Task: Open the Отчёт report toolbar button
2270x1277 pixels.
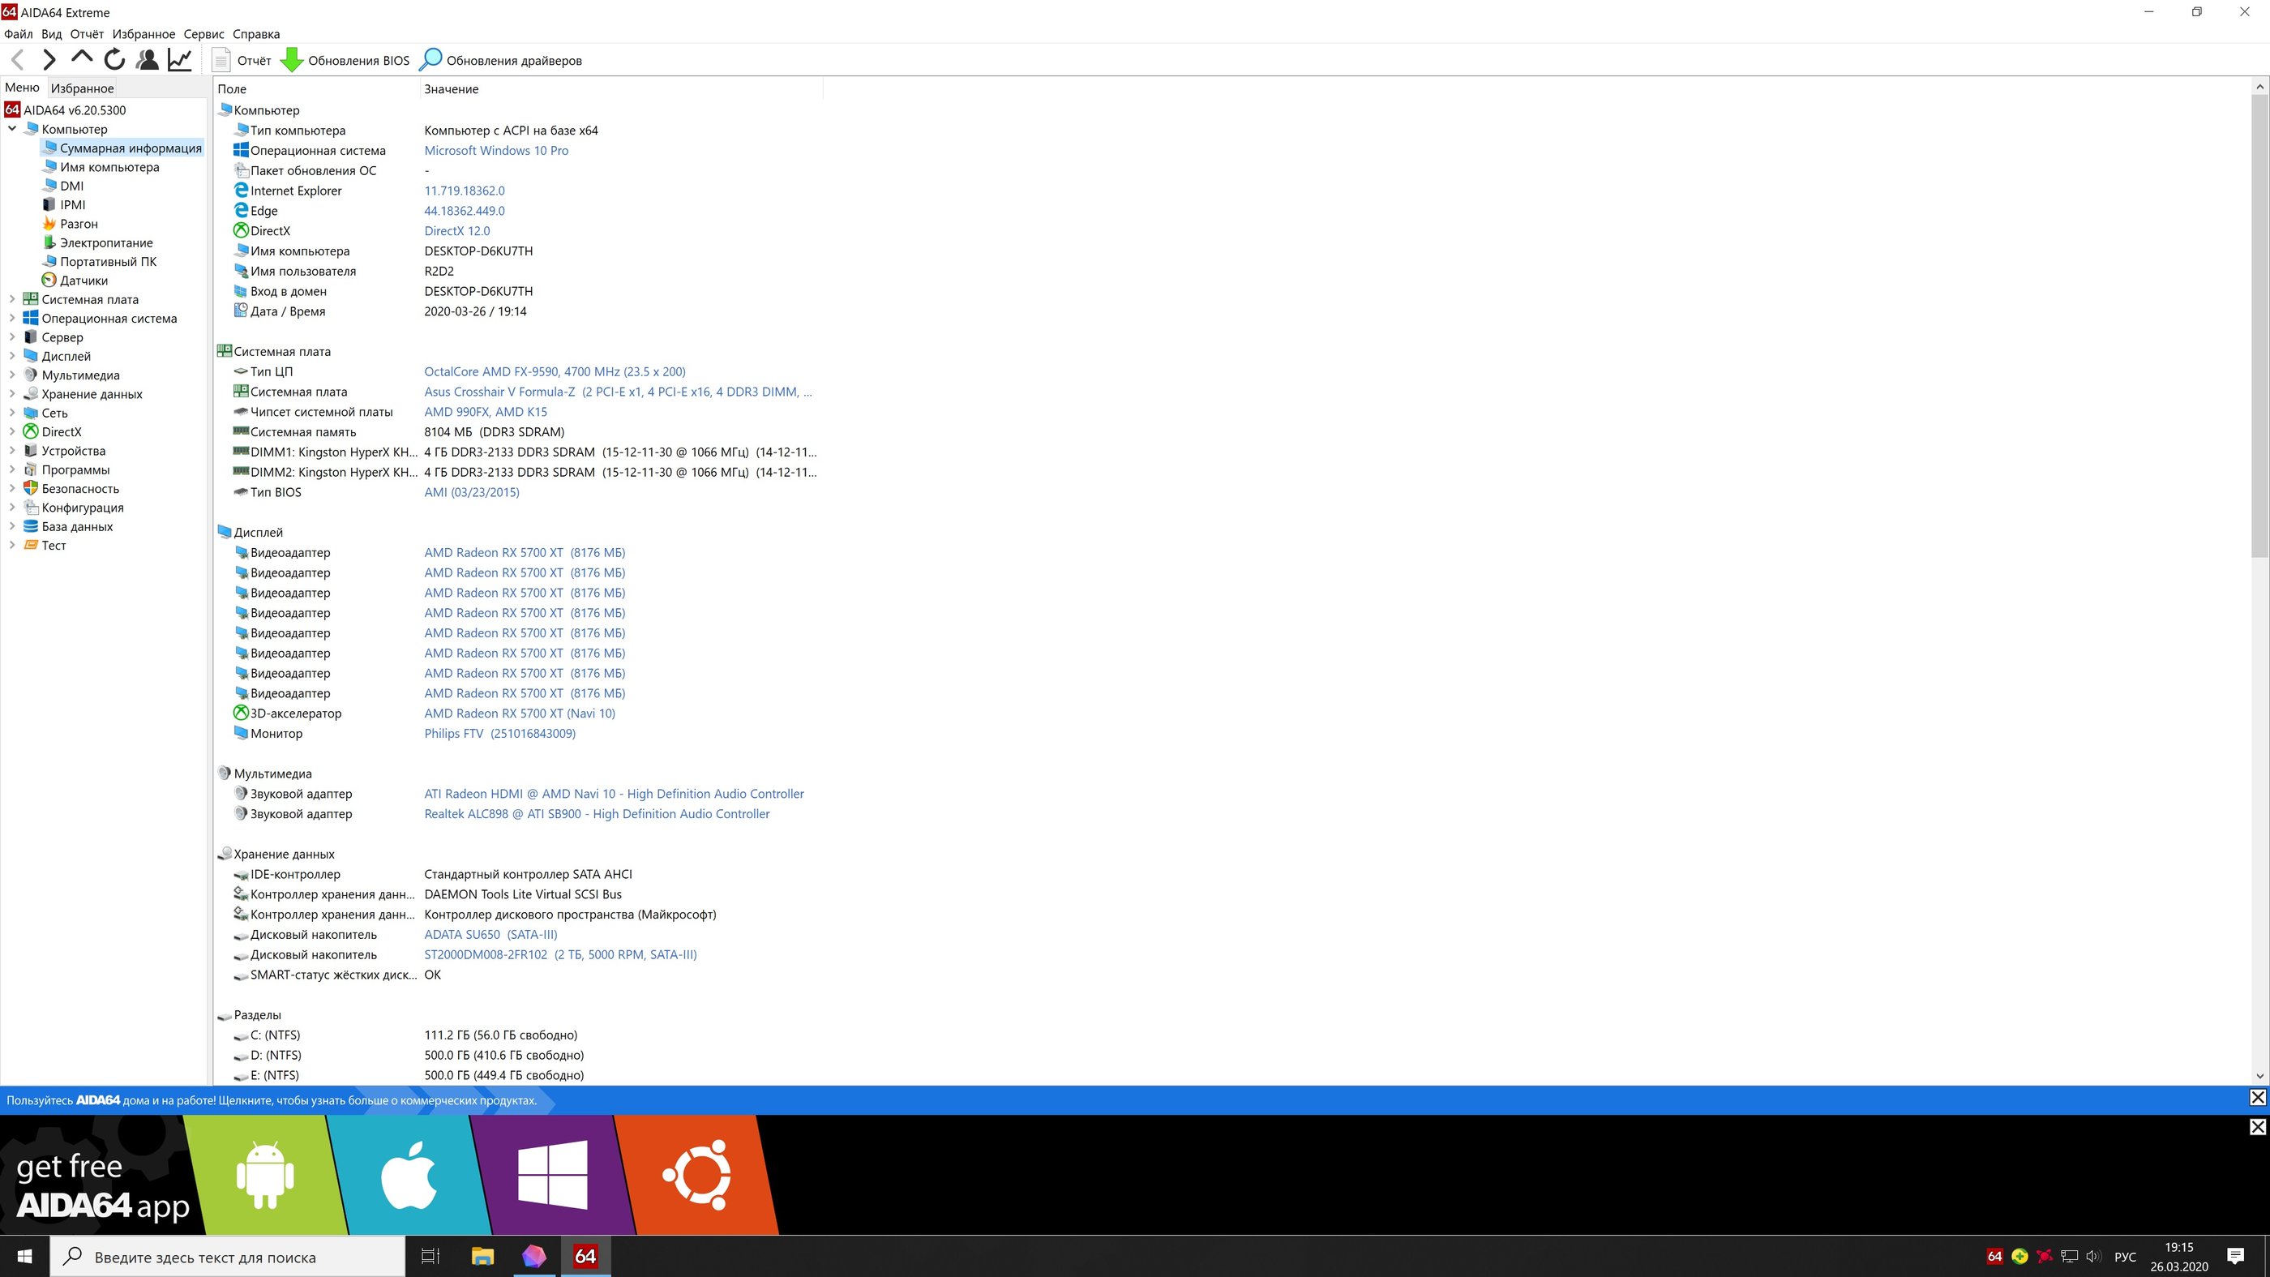Action: coord(242,61)
